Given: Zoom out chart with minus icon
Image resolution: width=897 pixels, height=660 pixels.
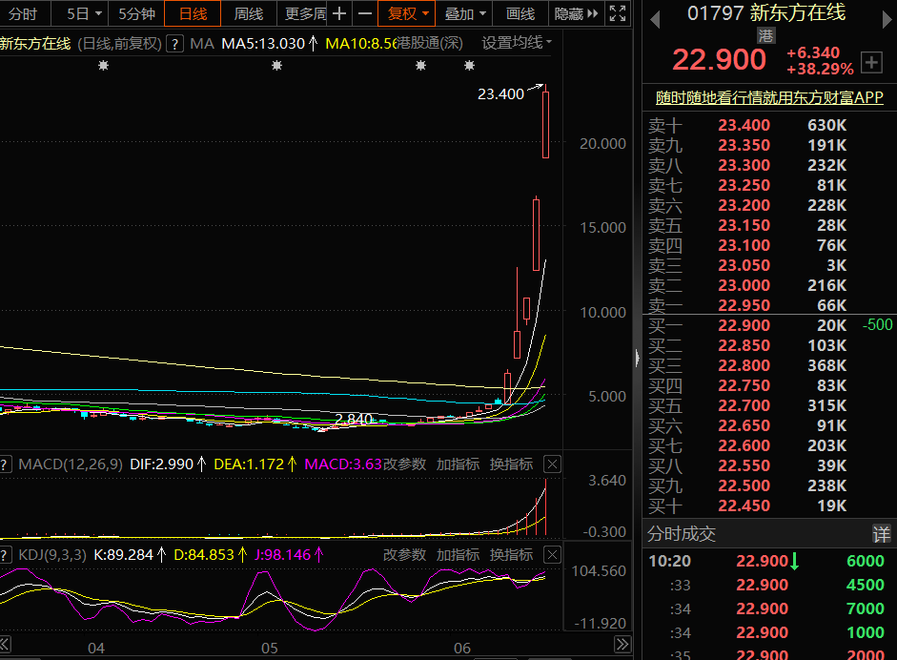Looking at the screenshot, I should (364, 13).
